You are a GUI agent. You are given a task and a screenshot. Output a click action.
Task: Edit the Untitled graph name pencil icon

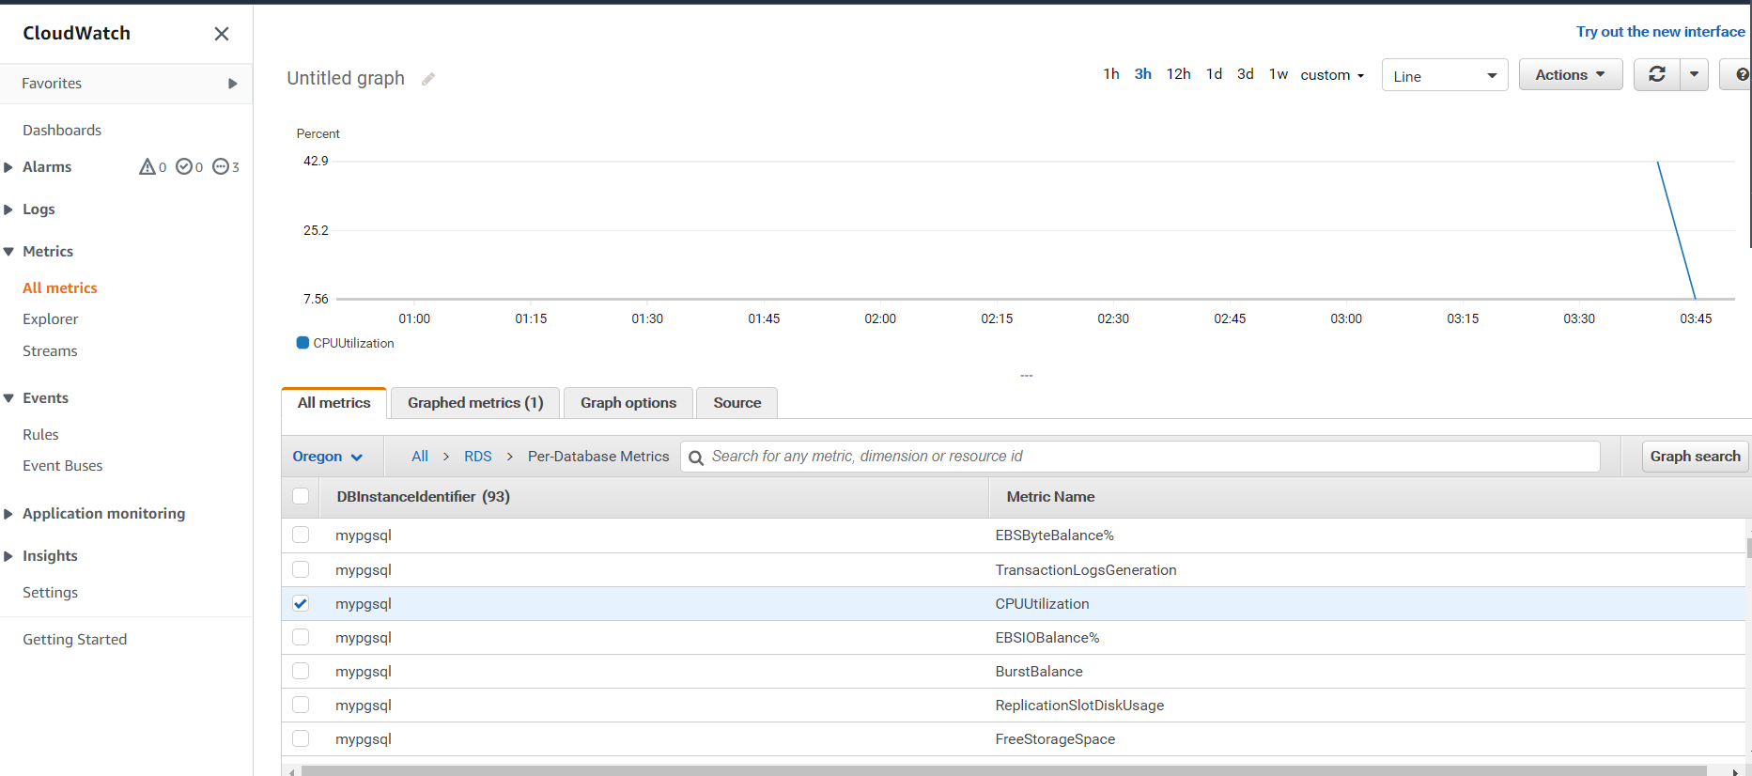(x=428, y=79)
